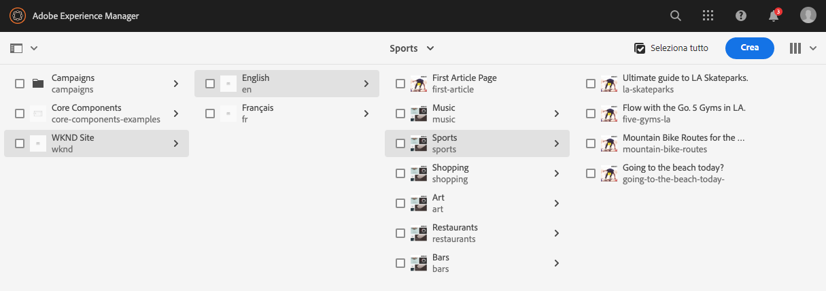826x291 pixels.
Task: Open the help question mark icon
Action: click(741, 16)
